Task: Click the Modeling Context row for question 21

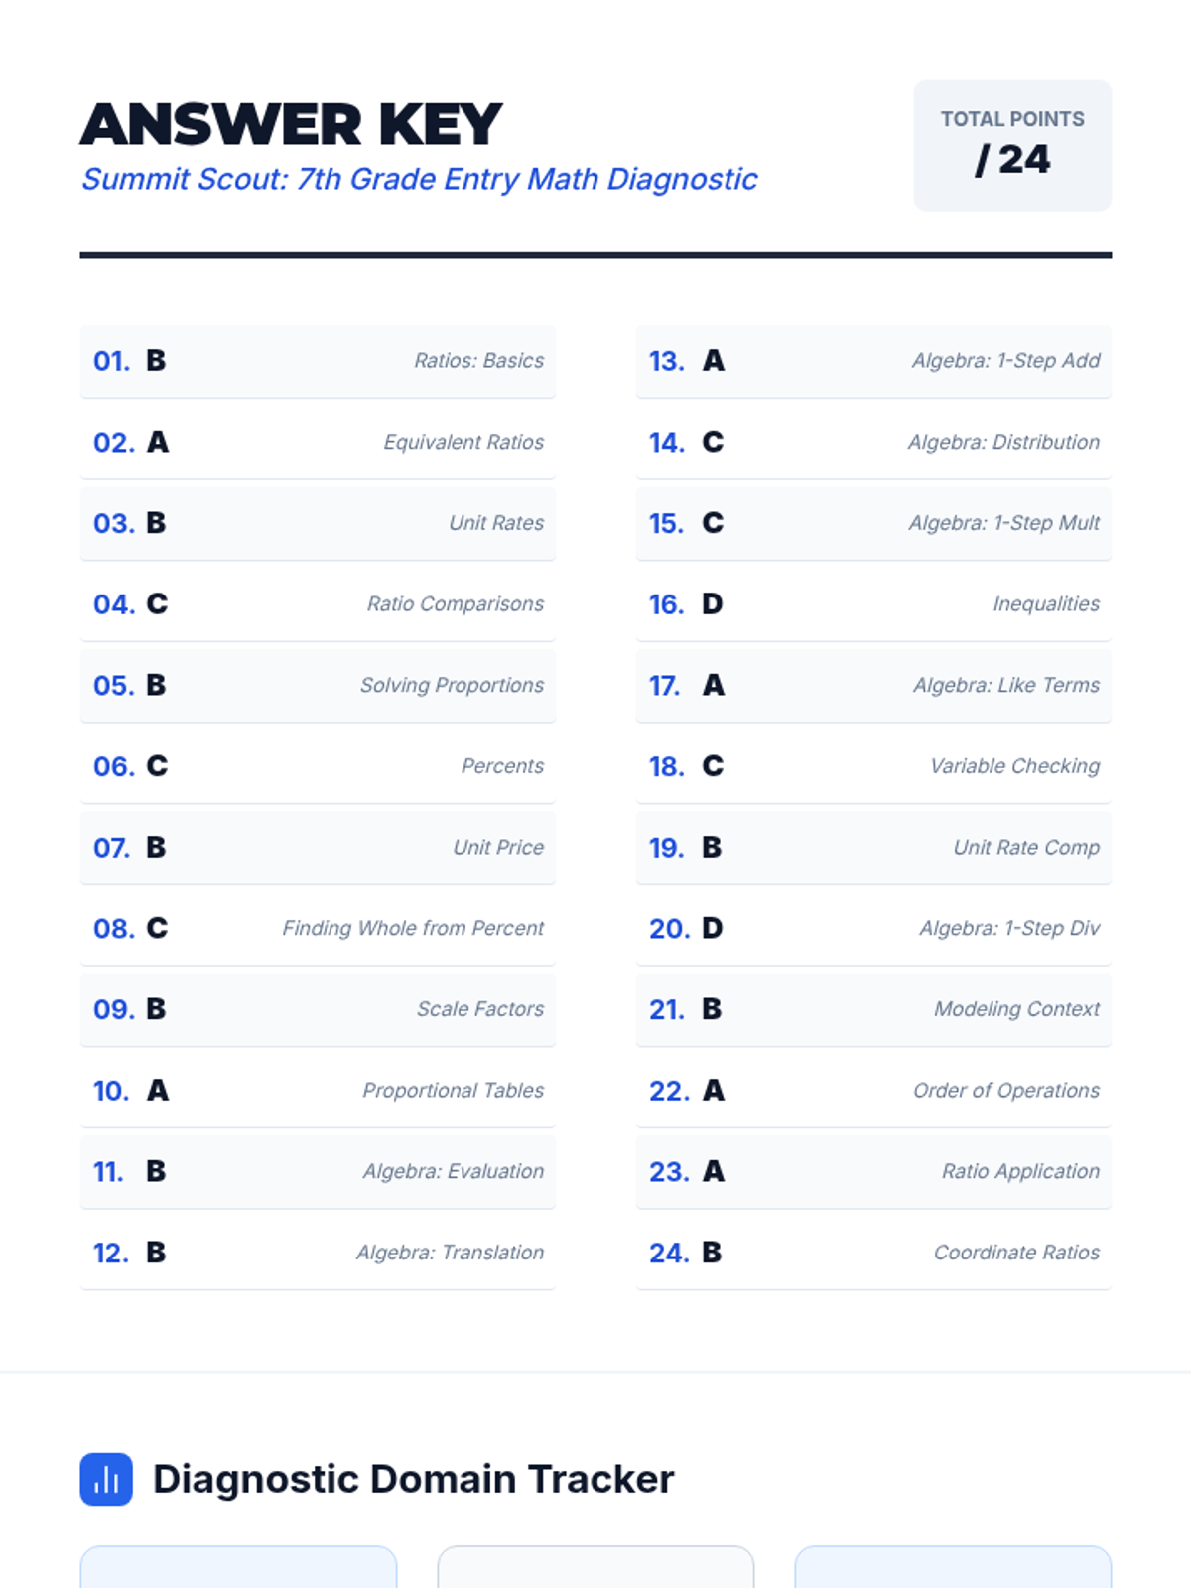Action: (x=872, y=1009)
